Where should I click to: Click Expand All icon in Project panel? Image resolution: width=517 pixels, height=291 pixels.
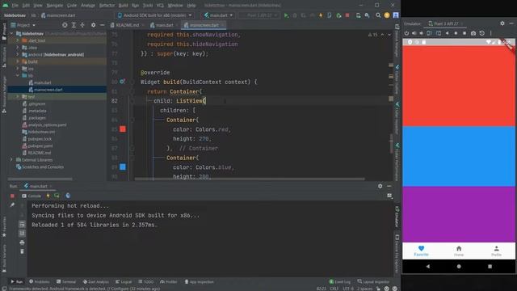74,25
